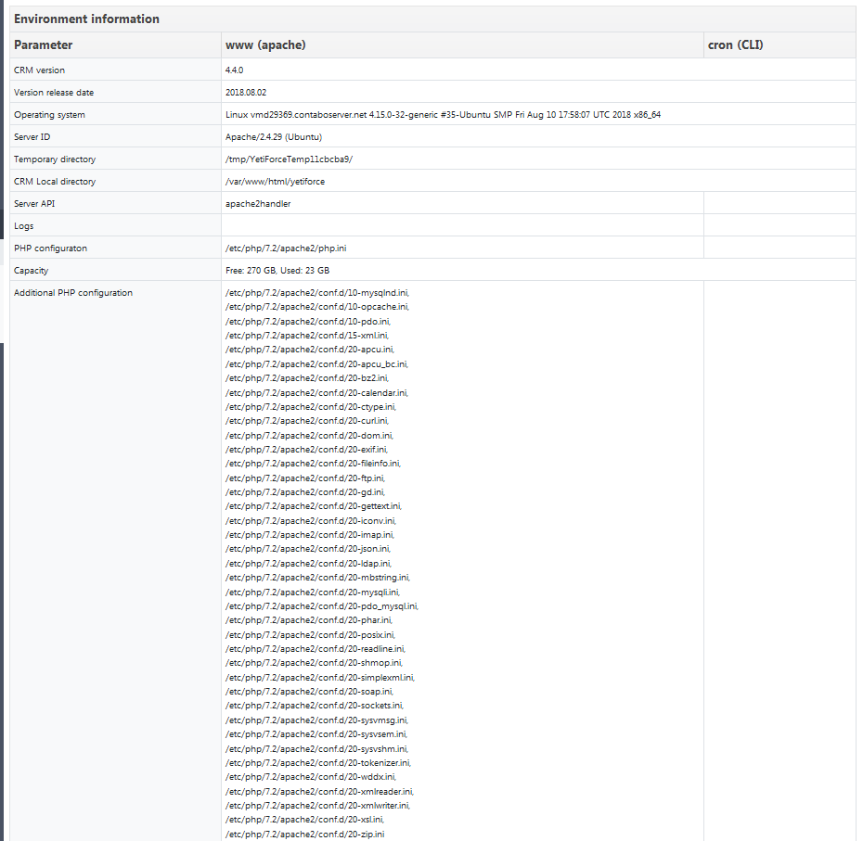
Task: Select the 10-pdo.ini config path
Action: (x=308, y=321)
